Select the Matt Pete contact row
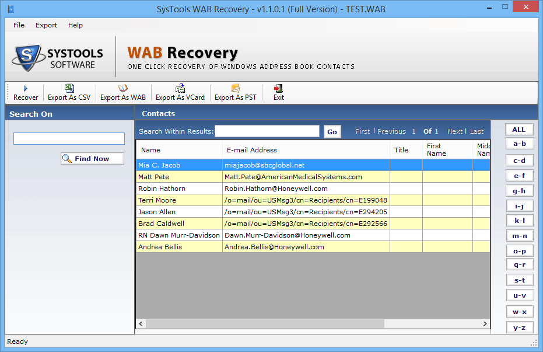 click(313, 177)
